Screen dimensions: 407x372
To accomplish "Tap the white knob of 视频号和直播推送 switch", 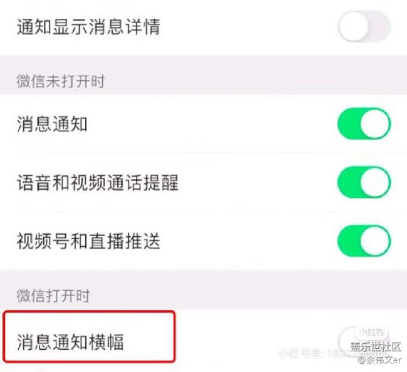I will 375,241.
